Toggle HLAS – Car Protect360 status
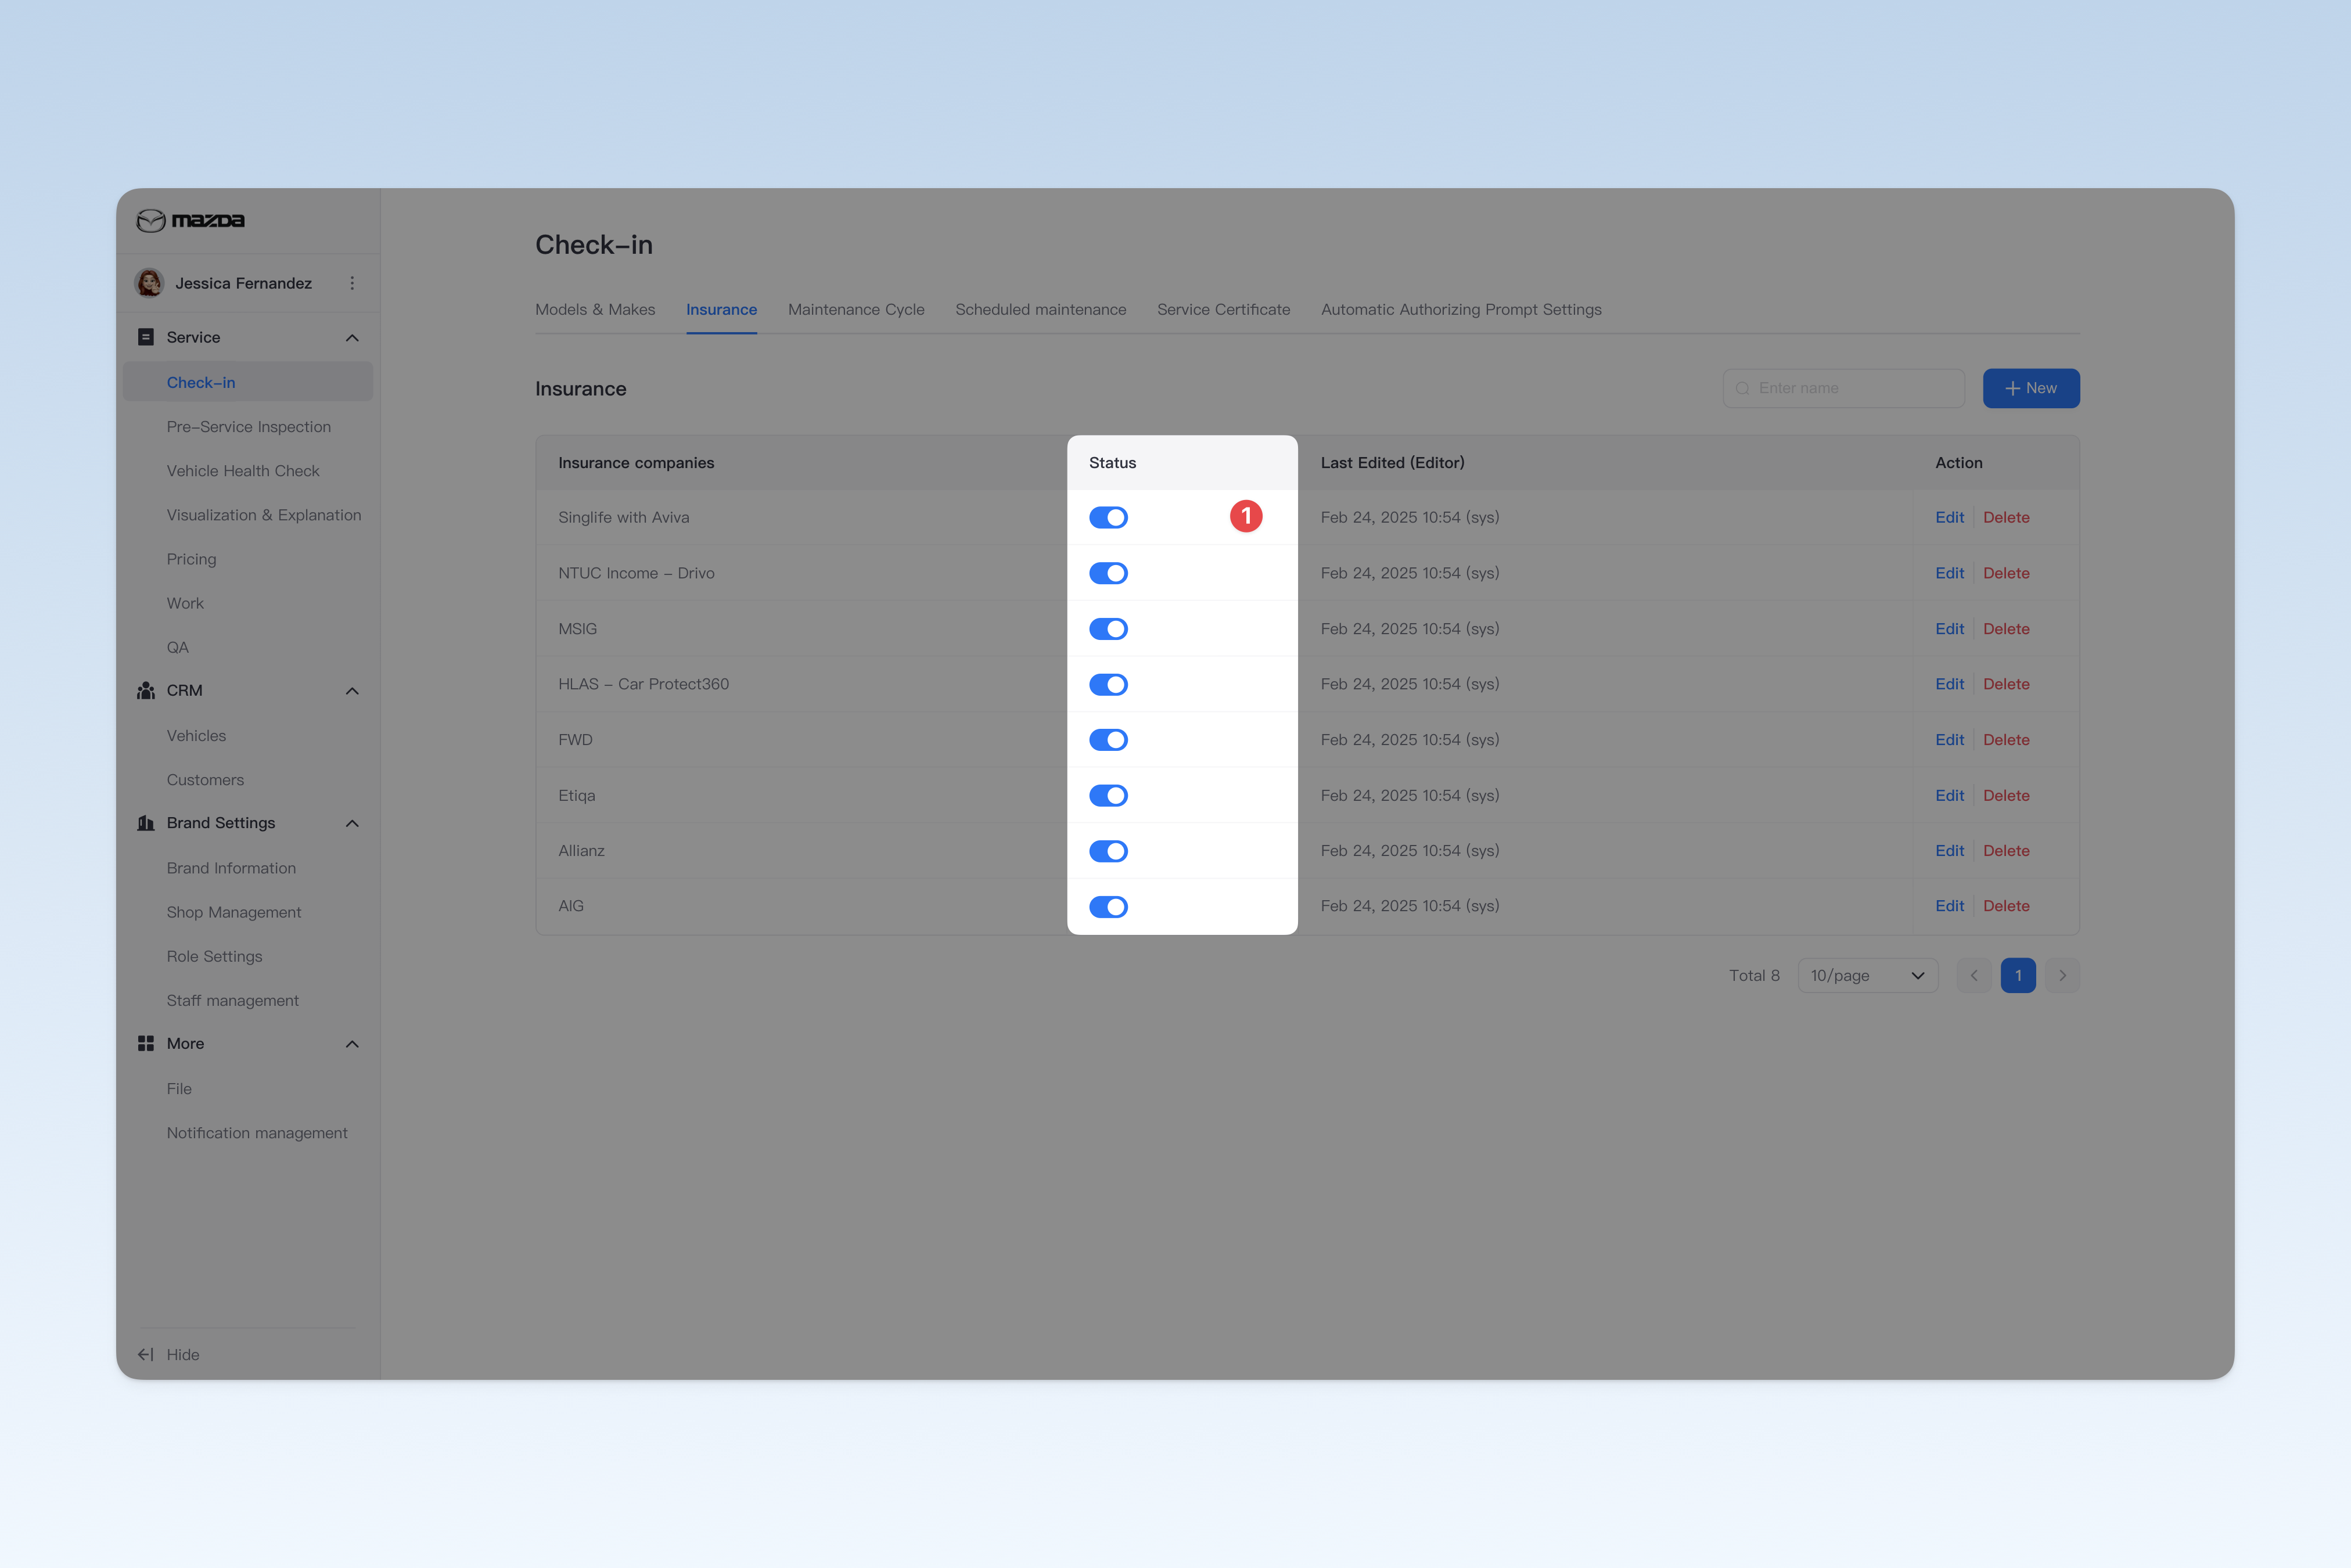 tap(1108, 684)
